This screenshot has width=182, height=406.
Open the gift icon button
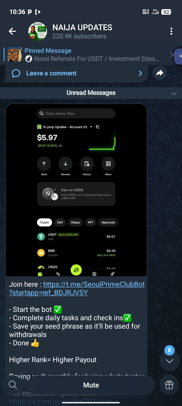tap(169, 385)
